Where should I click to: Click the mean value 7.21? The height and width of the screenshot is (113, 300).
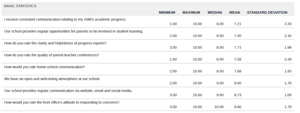238,24
